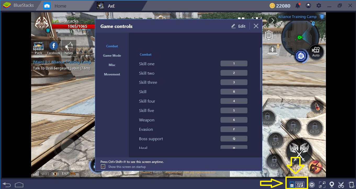The height and width of the screenshot is (189, 356).
Task: Click the locked Lv 15 skill
Action: click(315, 127)
